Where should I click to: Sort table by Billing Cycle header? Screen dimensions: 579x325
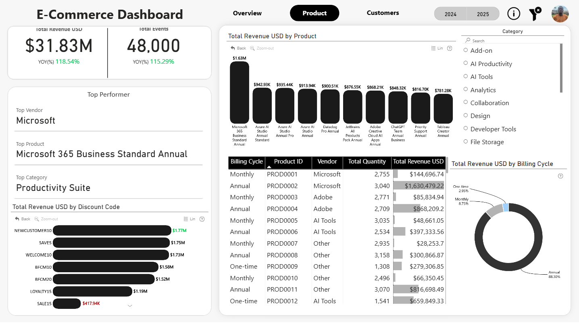pyautogui.click(x=246, y=161)
